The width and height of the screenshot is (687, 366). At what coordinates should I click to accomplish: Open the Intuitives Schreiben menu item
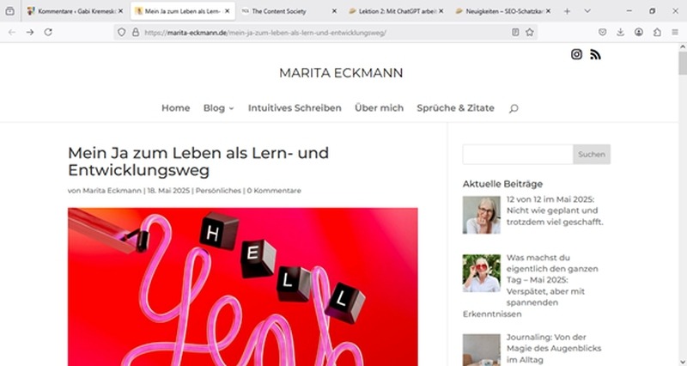(295, 108)
